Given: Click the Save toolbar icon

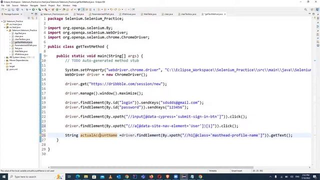Looking at the screenshot, I should 9,9.
